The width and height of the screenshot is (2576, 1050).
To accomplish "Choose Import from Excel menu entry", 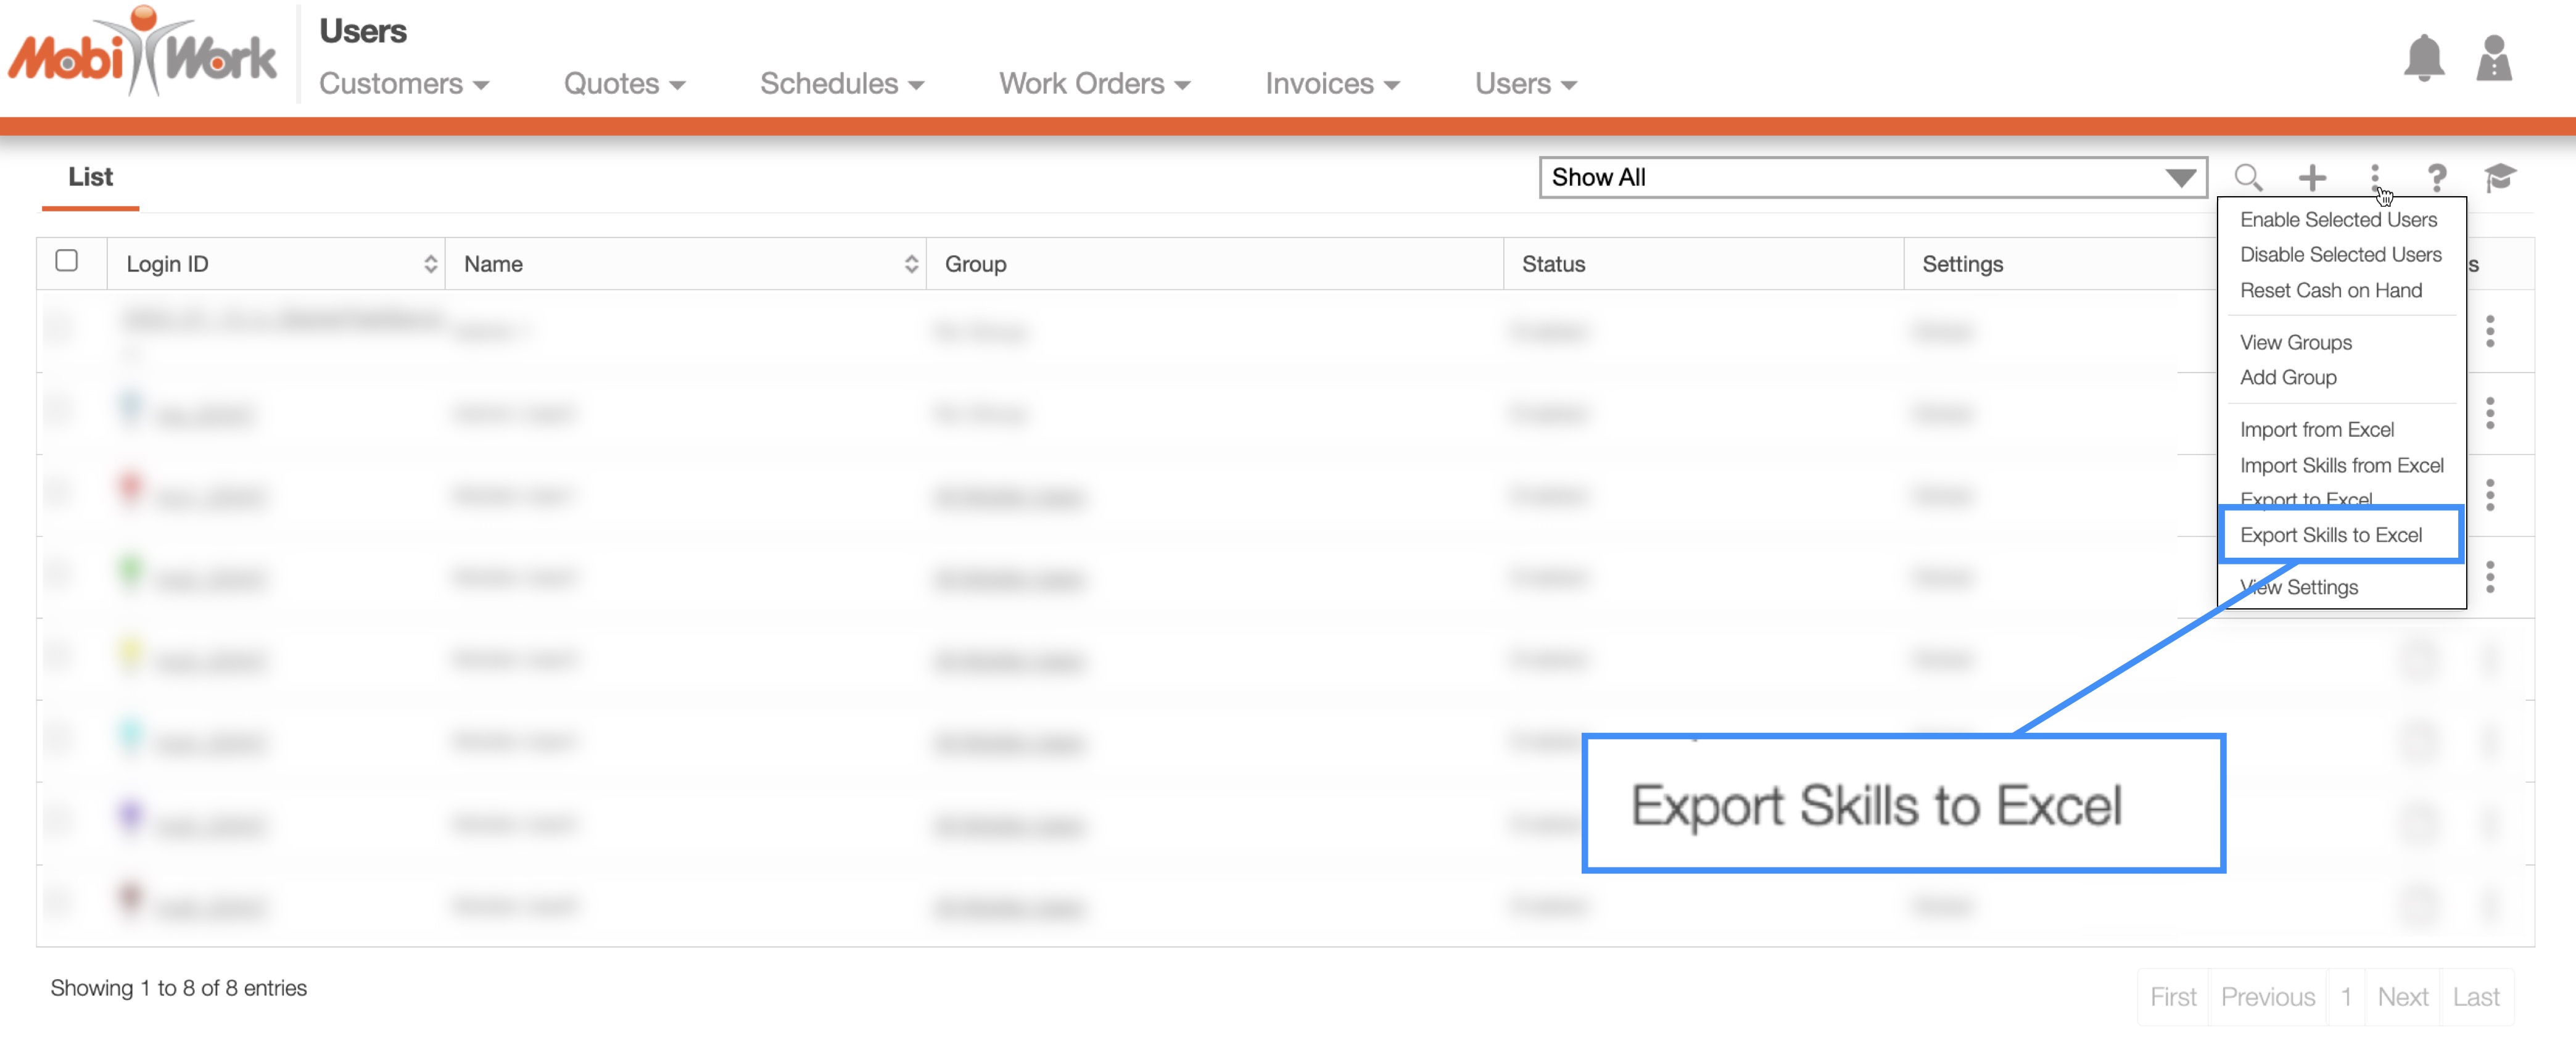I will coord(2316,430).
